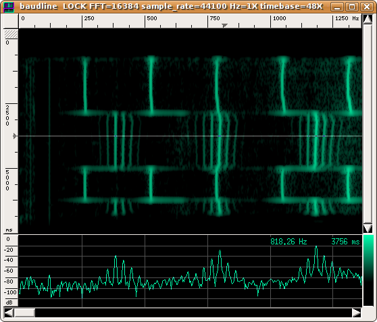This screenshot has height=322, width=377.
Task: Click the baudline app icon in title bar
Action: tap(9, 7)
